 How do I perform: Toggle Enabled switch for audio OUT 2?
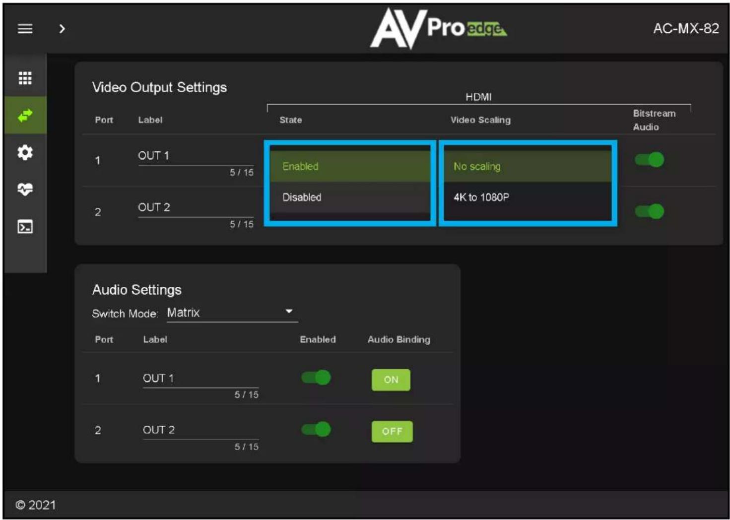(316, 429)
